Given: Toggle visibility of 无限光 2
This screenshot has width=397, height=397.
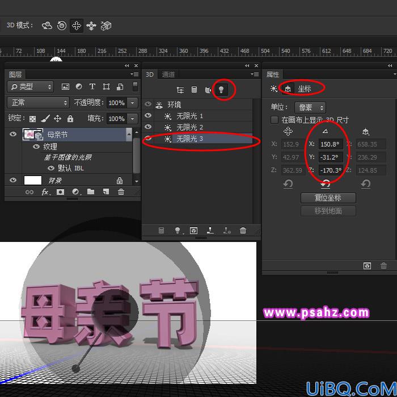Looking at the screenshot, I should tap(148, 127).
